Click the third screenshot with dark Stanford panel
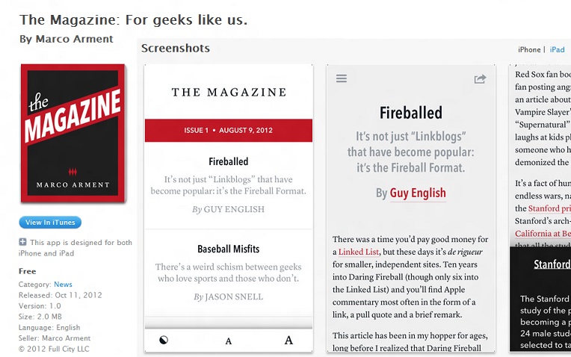Image resolution: width=571 pixels, height=357 pixels. click(540, 299)
